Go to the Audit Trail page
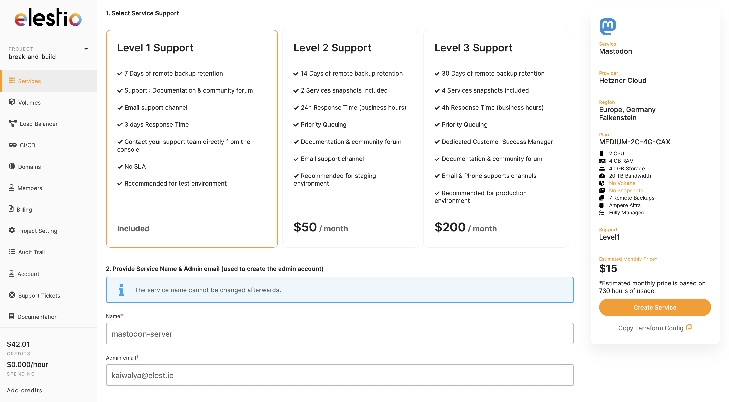This screenshot has width=729, height=402. [31, 252]
